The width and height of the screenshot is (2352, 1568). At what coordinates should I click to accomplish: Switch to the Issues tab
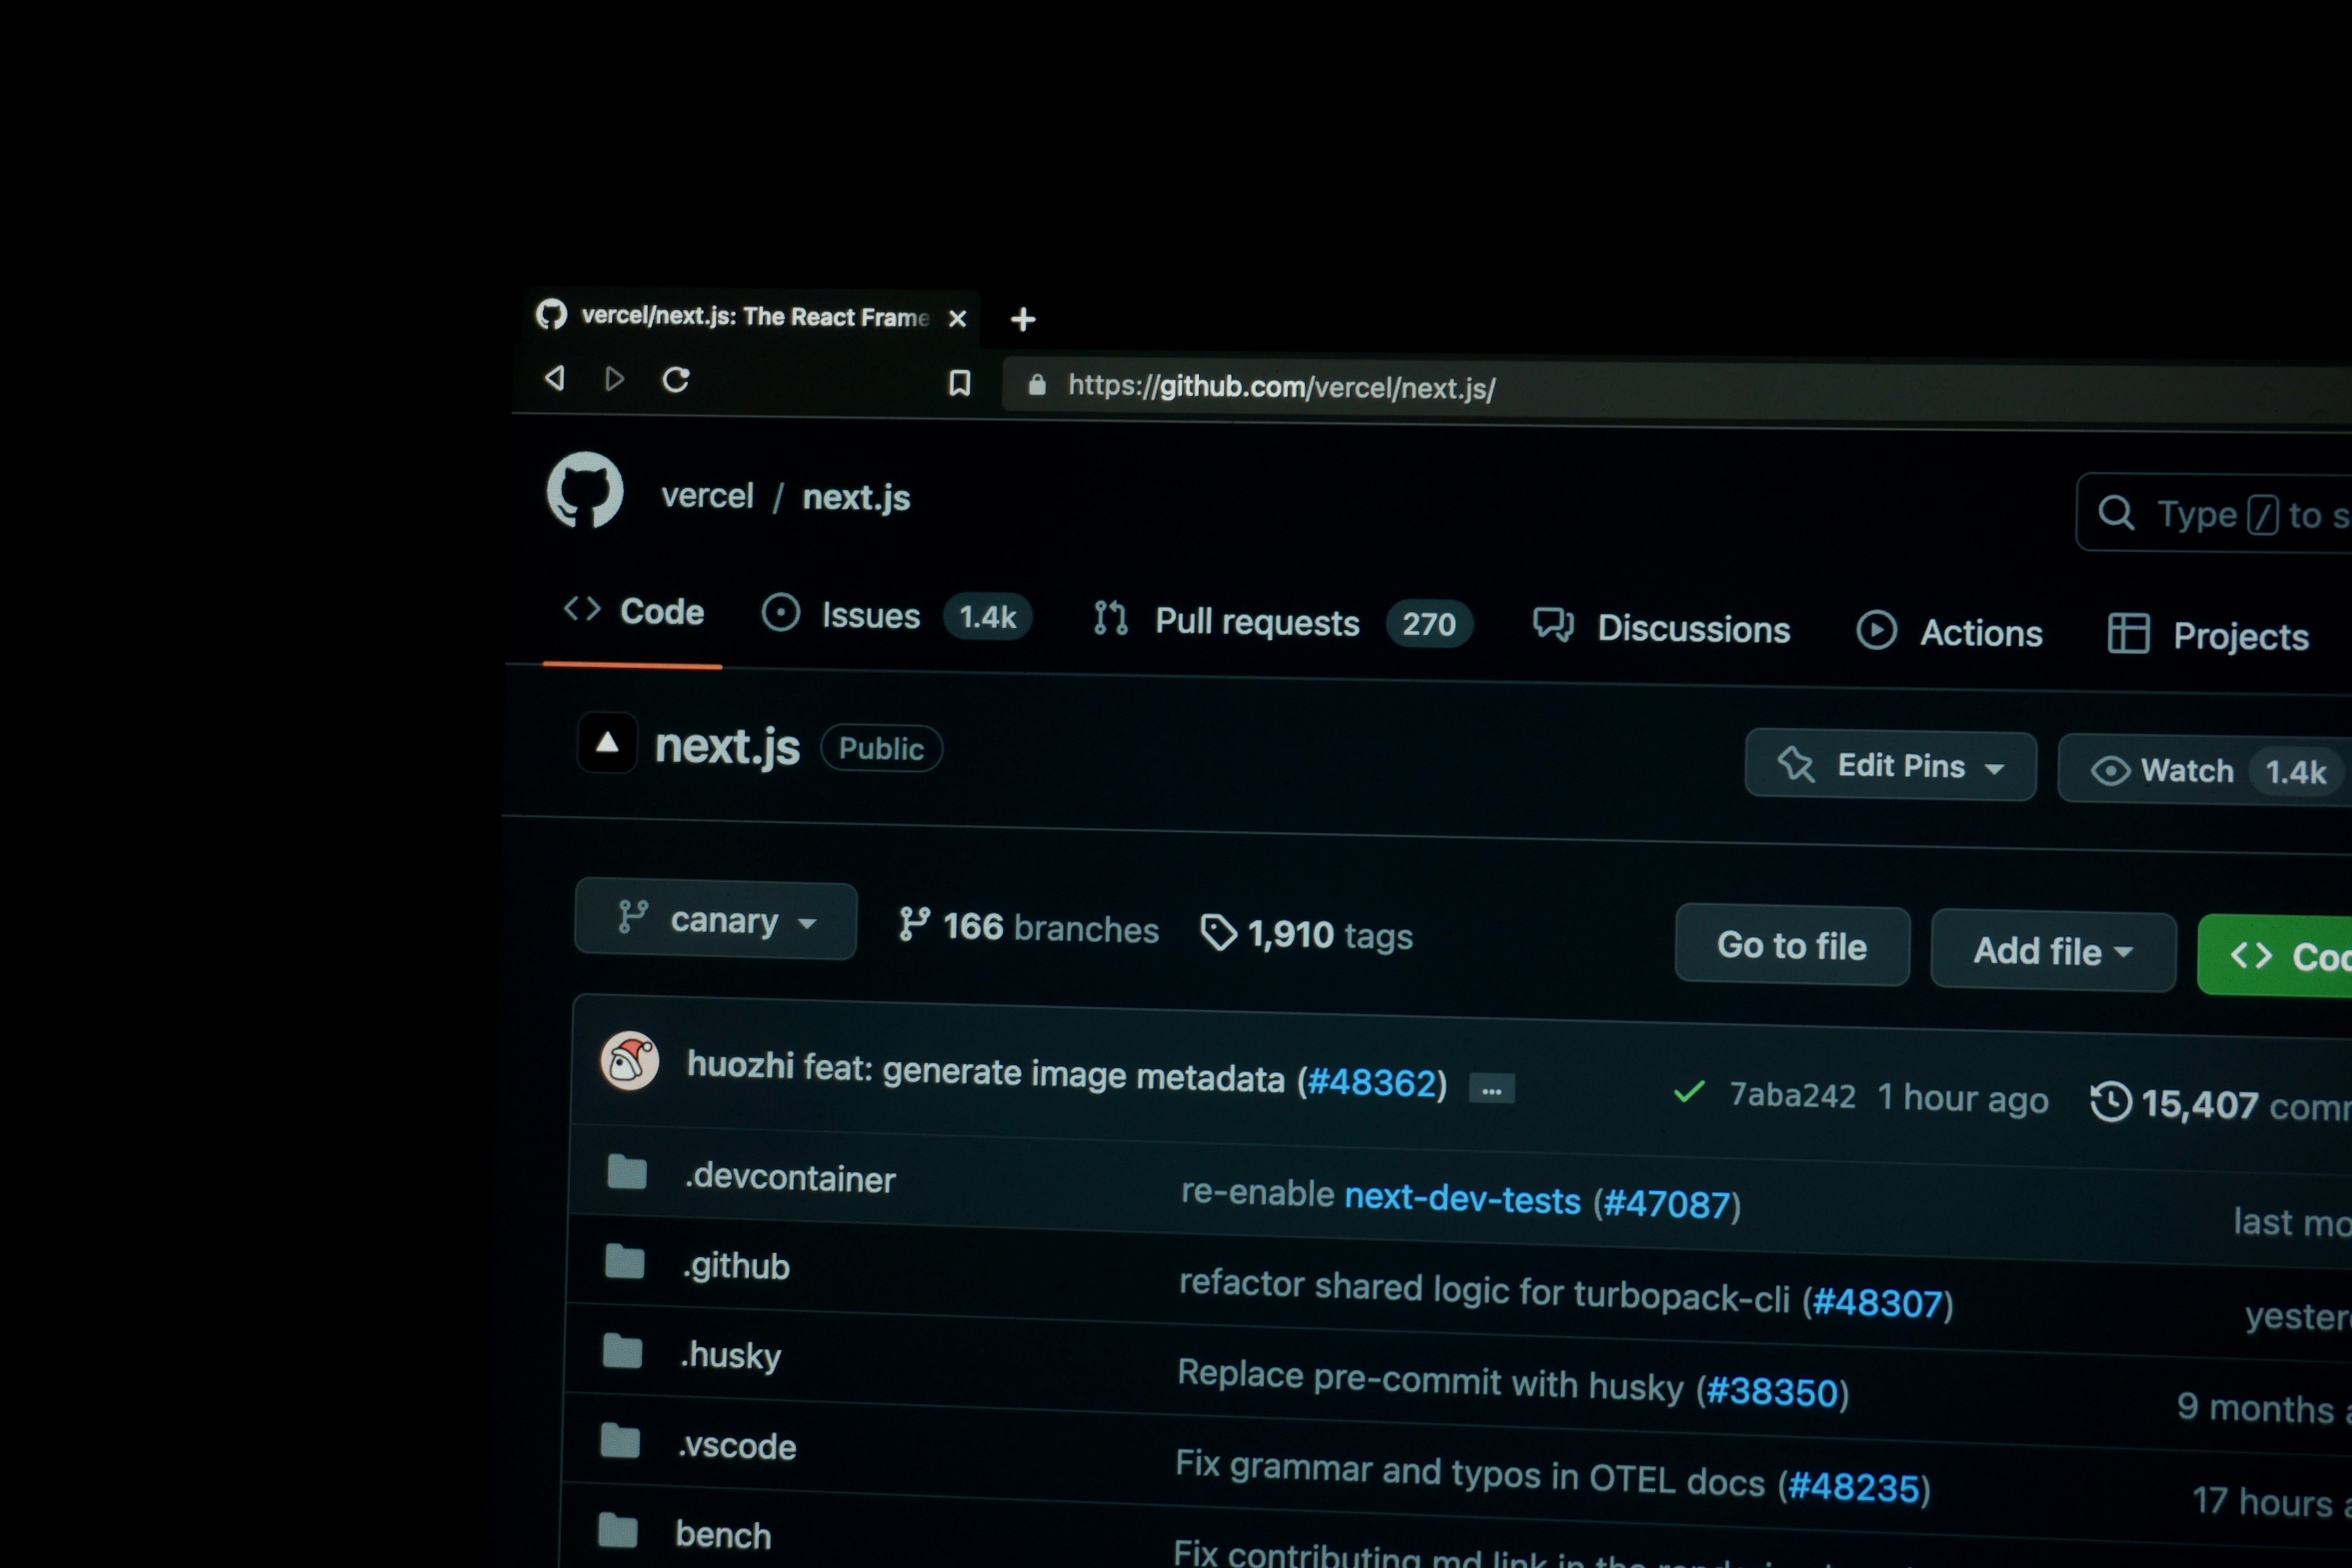[x=870, y=616]
